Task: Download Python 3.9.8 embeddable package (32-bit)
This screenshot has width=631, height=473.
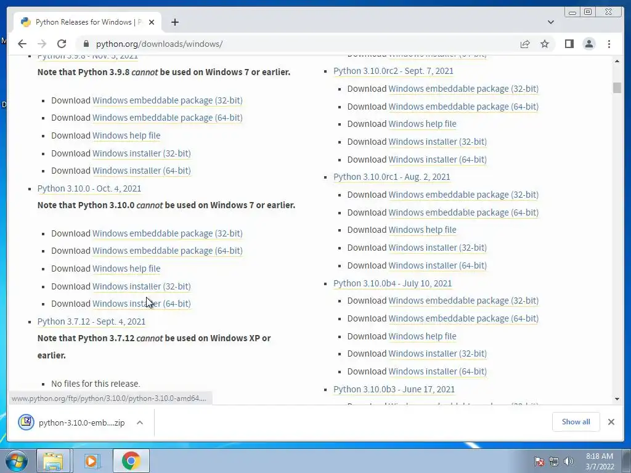Action: pos(168,100)
